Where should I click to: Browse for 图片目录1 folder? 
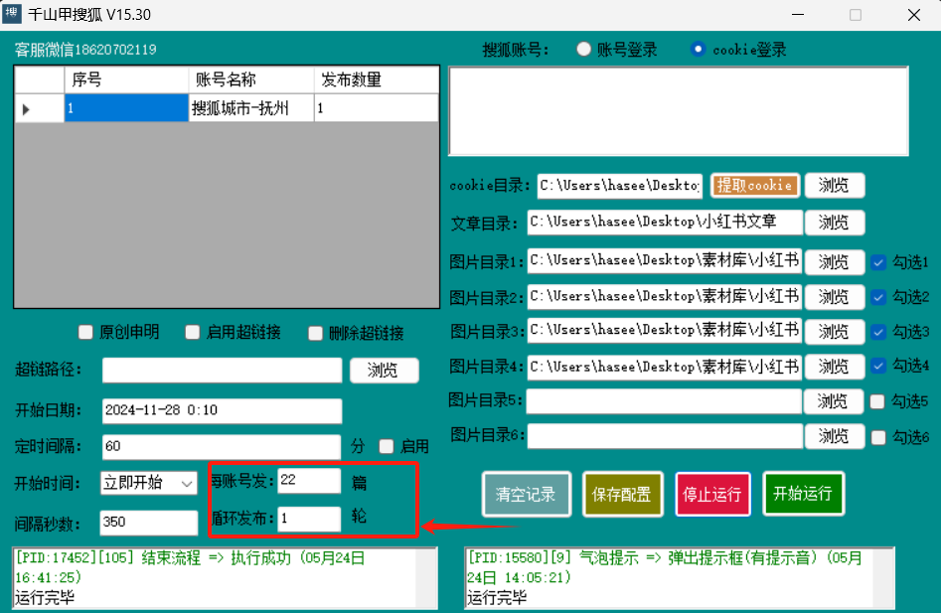[834, 262]
